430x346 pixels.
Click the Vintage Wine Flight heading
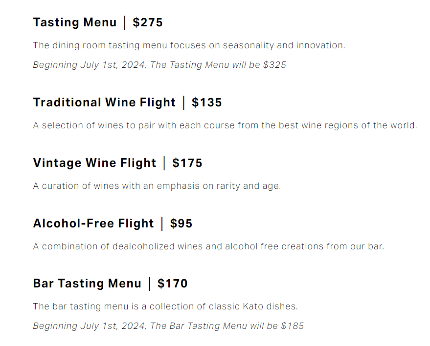click(94, 163)
